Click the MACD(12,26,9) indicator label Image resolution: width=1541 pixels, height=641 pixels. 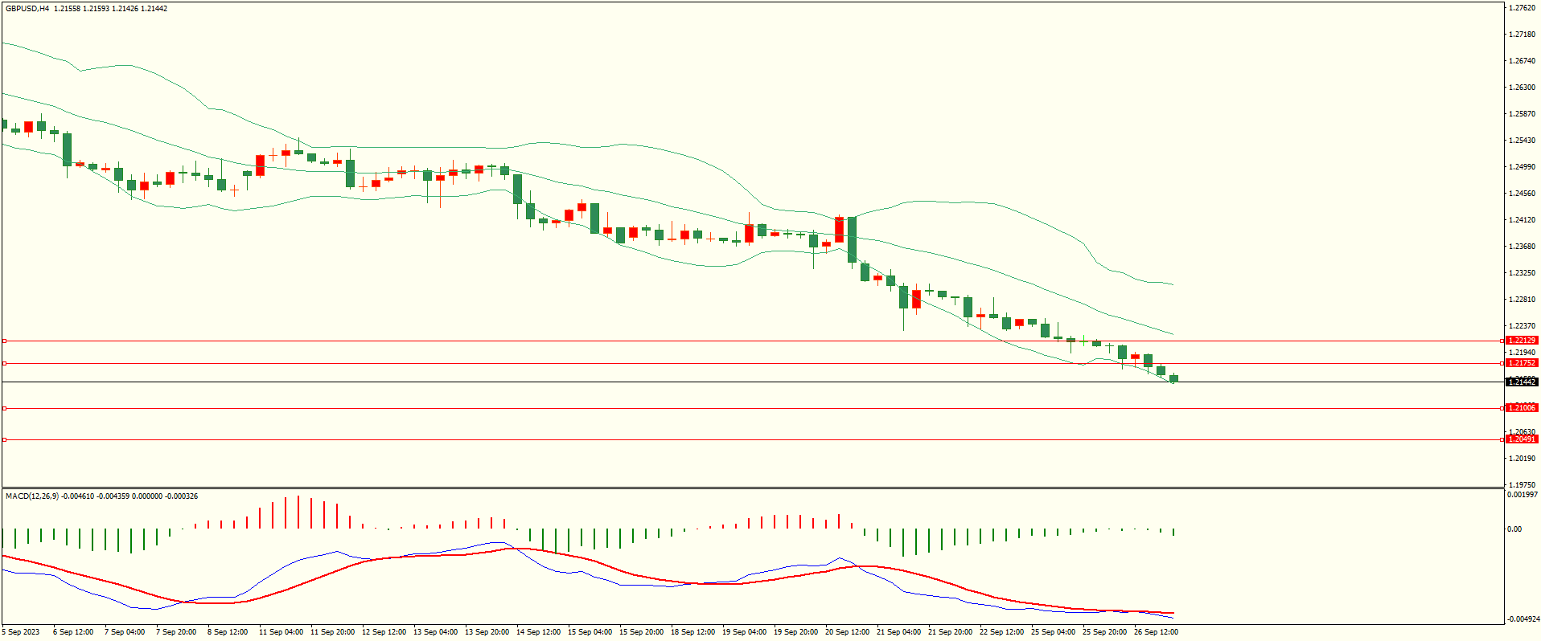click(x=28, y=496)
